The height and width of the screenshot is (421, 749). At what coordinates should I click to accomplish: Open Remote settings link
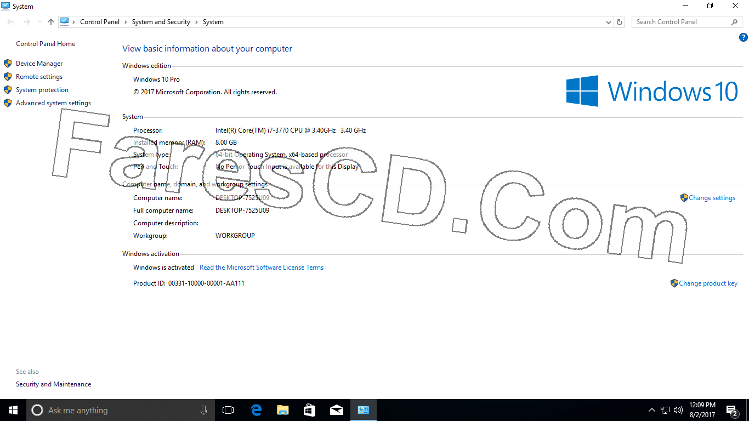tap(39, 77)
